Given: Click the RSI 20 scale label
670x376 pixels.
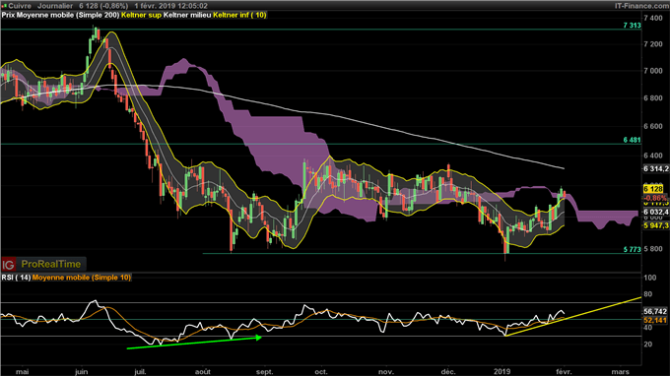Looking at the screenshot, I should [x=647, y=344].
